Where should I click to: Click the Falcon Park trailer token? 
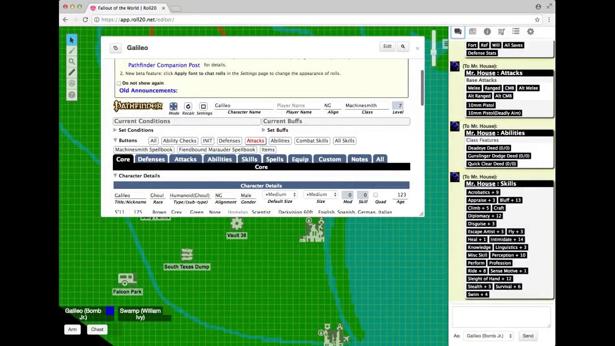tap(127, 280)
